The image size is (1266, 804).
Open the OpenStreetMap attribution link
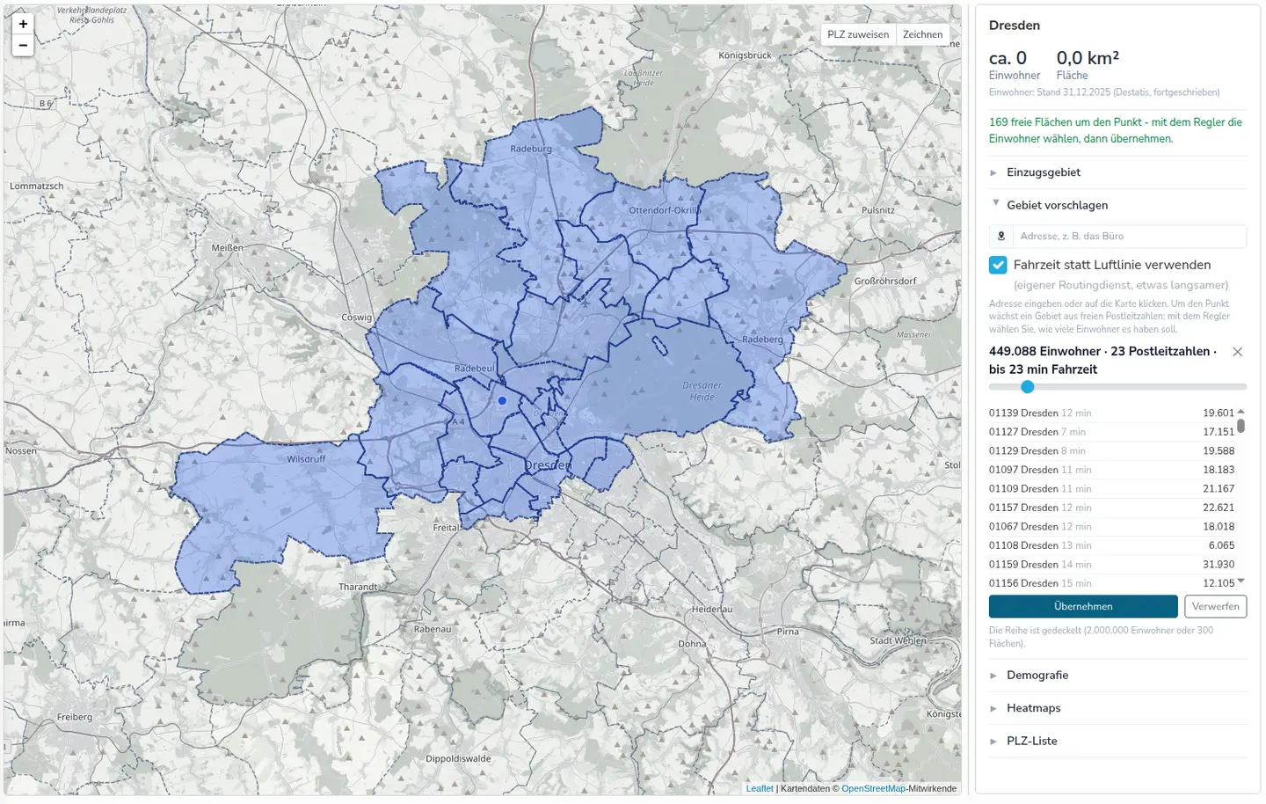(x=873, y=788)
